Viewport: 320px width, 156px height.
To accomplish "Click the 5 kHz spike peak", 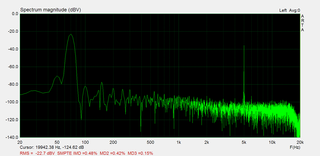I will [x=244, y=46].
